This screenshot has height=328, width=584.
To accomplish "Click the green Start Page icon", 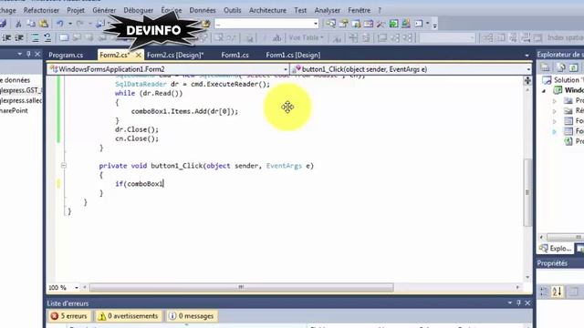I will (393, 24).
